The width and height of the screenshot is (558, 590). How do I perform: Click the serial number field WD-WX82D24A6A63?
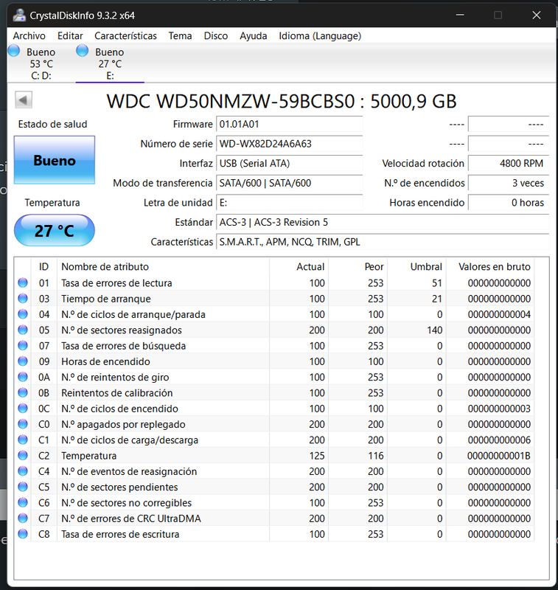[289, 144]
